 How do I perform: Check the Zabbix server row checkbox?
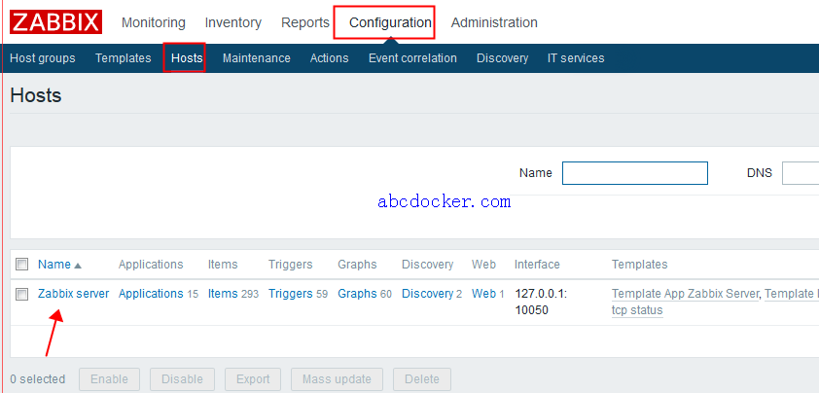[x=22, y=294]
